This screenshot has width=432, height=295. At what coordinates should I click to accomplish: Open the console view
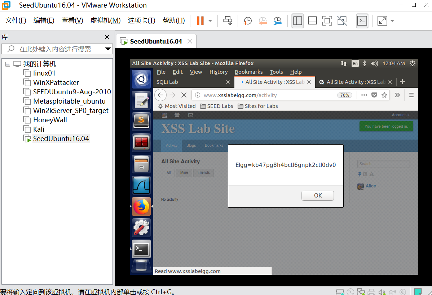[x=362, y=21]
